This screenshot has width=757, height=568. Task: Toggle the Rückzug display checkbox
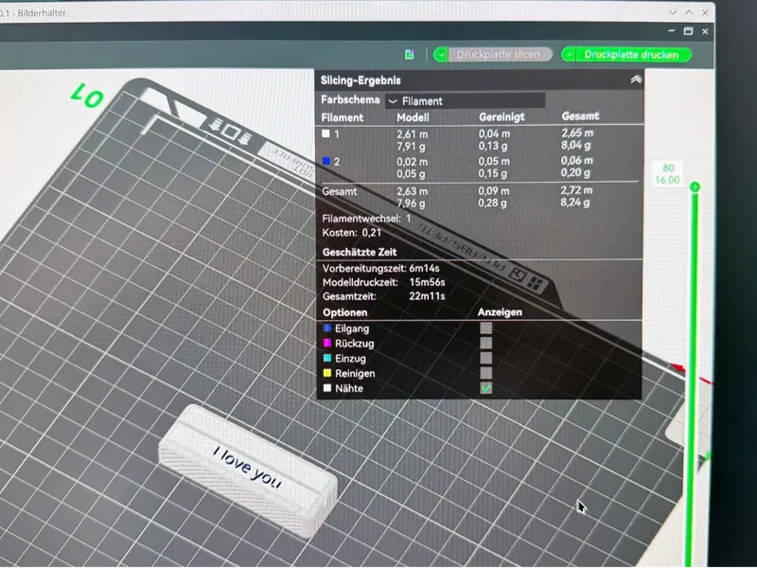(x=486, y=343)
